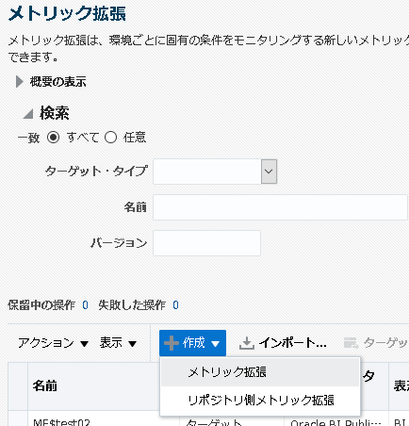Screen dimensions: 409x426
Task: Expand the 概要の表示 section
Action: 20,82
